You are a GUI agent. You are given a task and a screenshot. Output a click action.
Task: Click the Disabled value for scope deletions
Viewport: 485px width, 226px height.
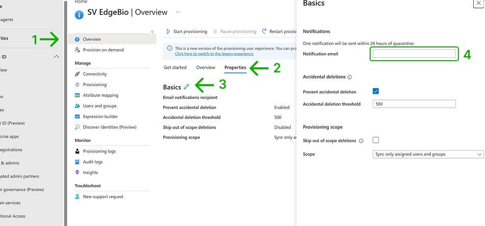pyautogui.click(x=282, y=128)
